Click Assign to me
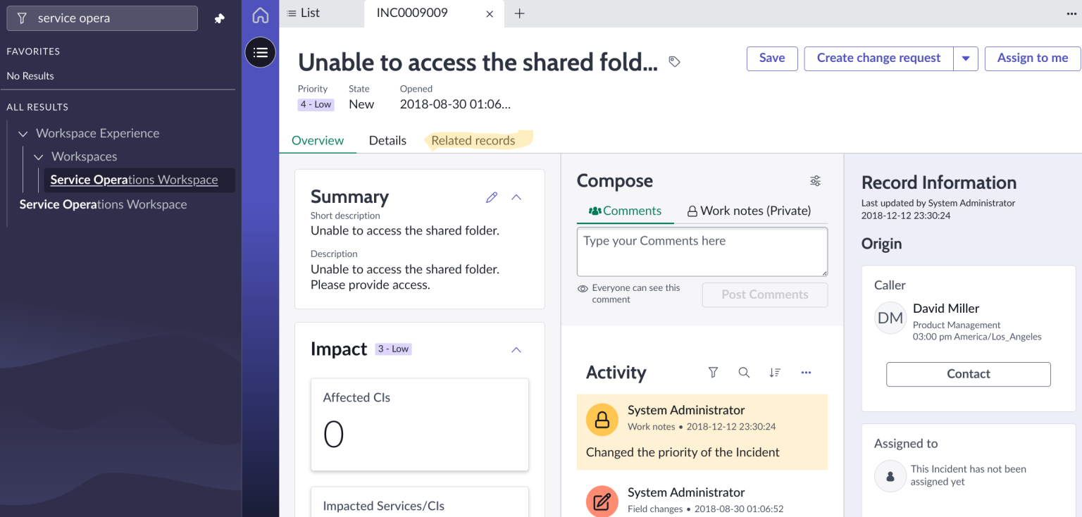Viewport: 1082px width, 517px height. point(1032,58)
